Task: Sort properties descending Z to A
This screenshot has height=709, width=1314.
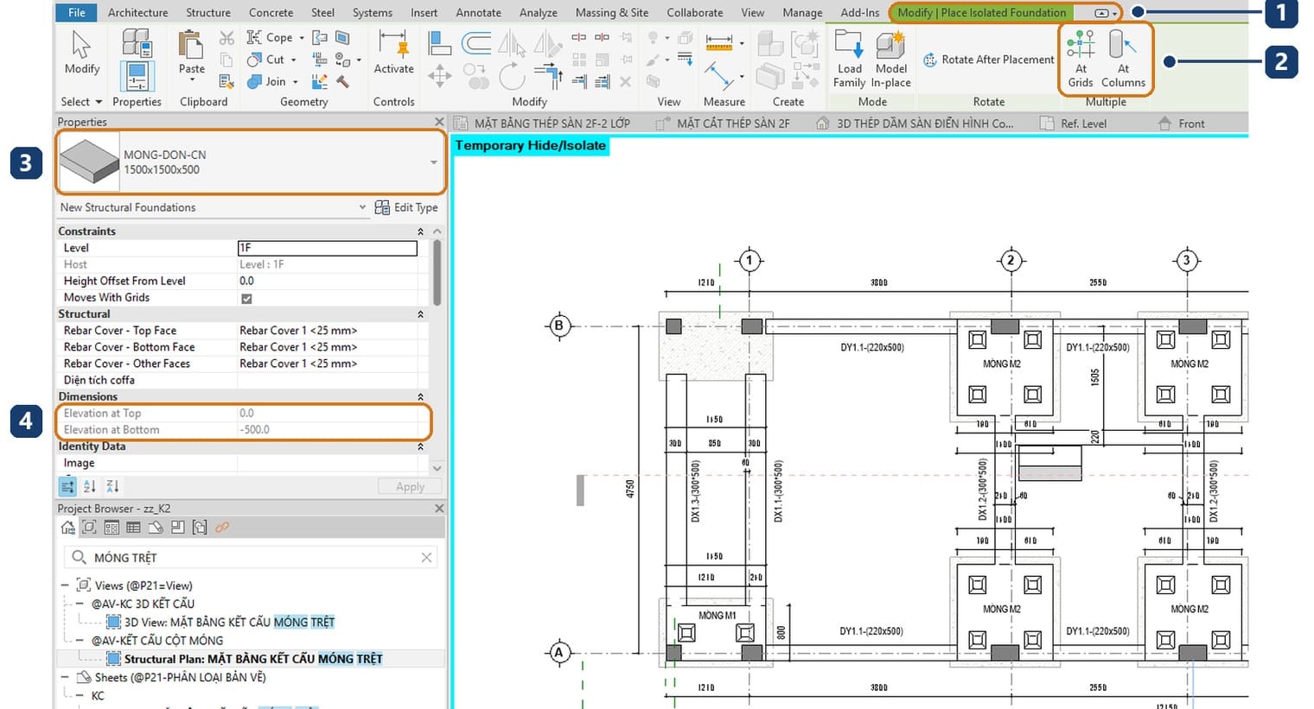Action: pos(112,486)
